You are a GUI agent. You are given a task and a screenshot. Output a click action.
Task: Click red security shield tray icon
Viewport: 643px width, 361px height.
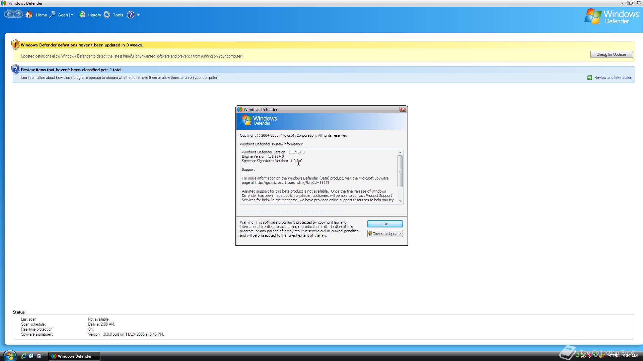pyautogui.click(x=589, y=356)
